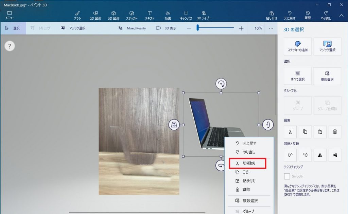
Task: Click the flip horizontal icon under 回転と反転
Action: [x=320, y=155]
